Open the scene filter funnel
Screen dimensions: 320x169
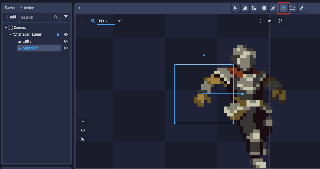(x=66, y=17)
